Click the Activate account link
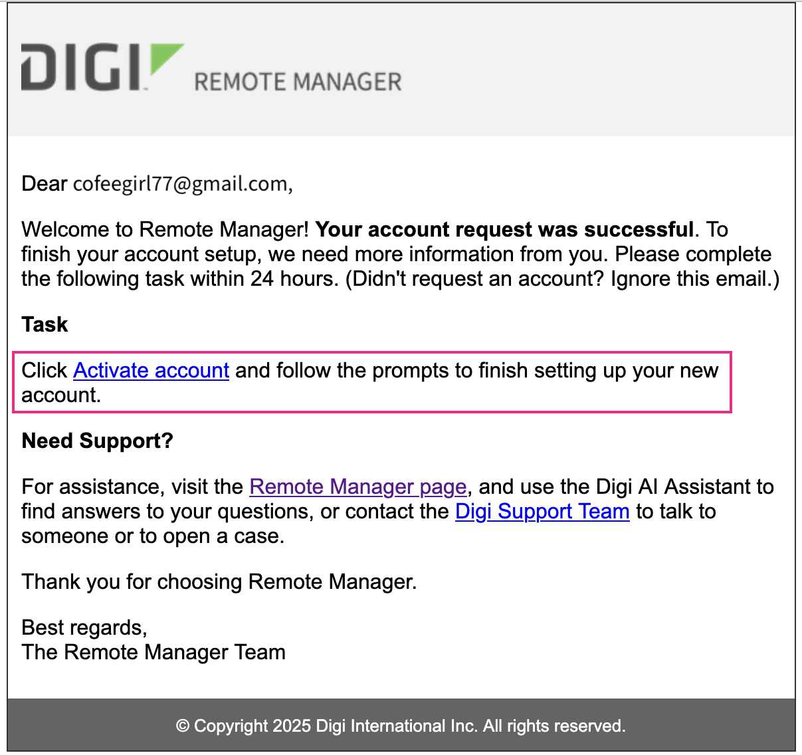 point(151,370)
